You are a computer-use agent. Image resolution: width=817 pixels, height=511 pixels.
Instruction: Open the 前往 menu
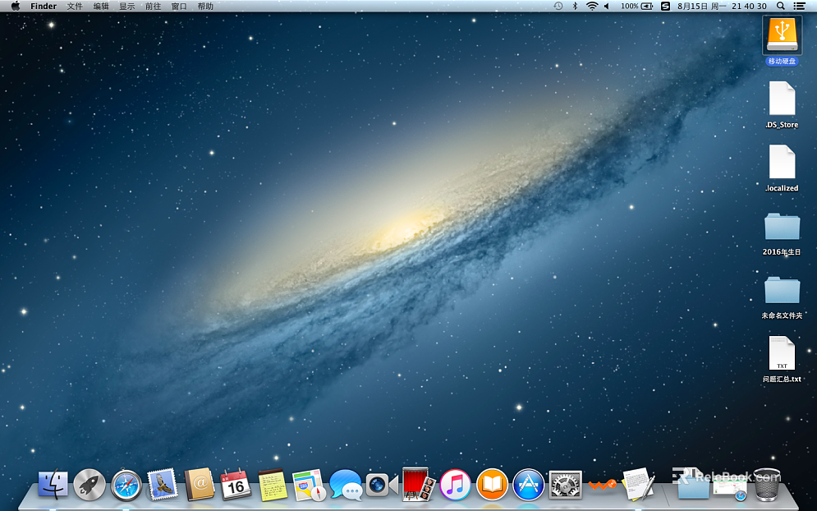[x=153, y=7]
